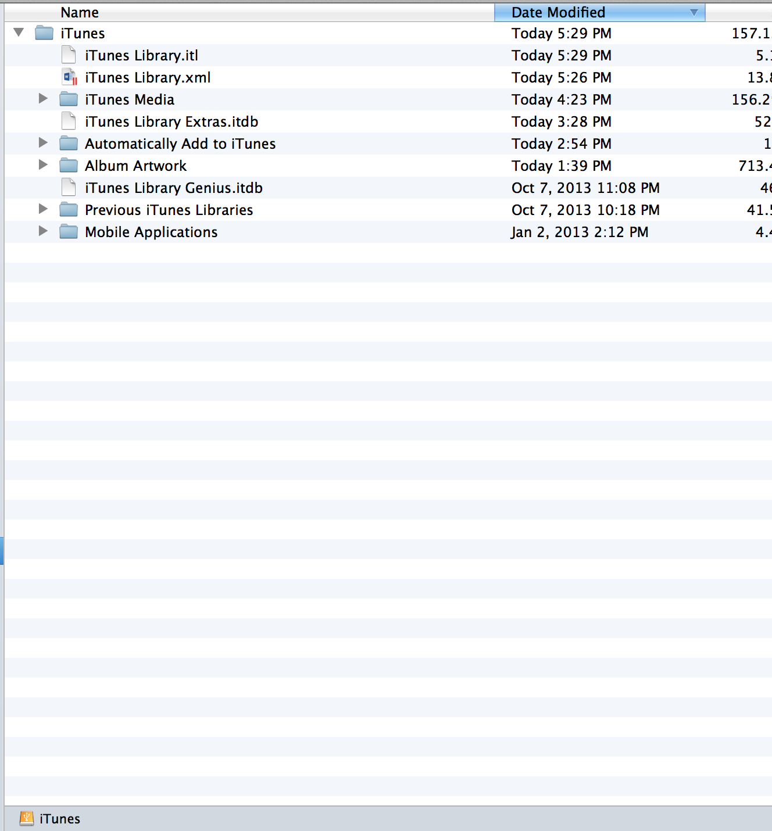Click the Today 4:23 PM modified date
772x831 pixels.
(562, 99)
